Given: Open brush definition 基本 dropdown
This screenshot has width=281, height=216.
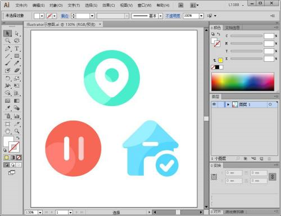Looking at the screenshot, I should [161, 16].
